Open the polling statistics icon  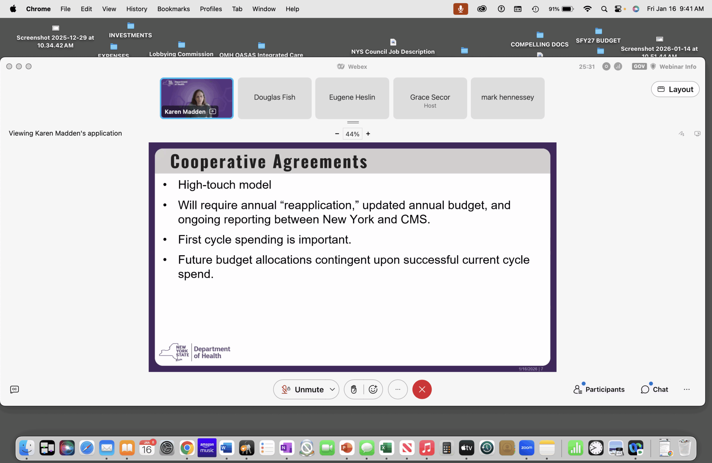coord(618,66)
